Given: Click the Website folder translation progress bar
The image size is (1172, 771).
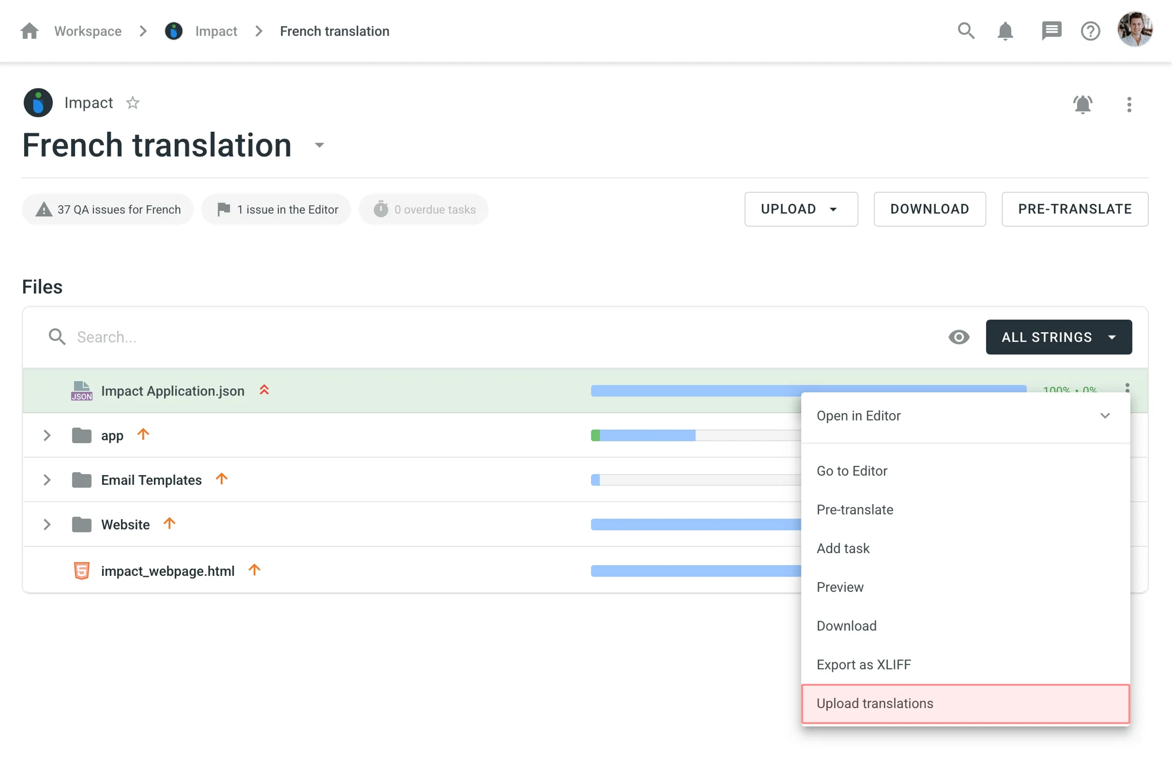Looking at the screenshot, I should coord(689,524).
